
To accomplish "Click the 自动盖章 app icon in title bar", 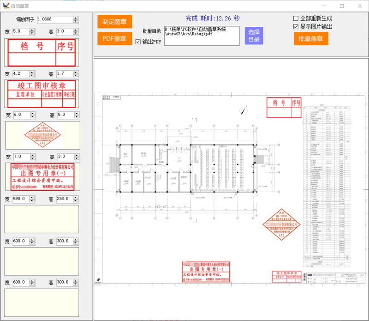I will [6, 6].
